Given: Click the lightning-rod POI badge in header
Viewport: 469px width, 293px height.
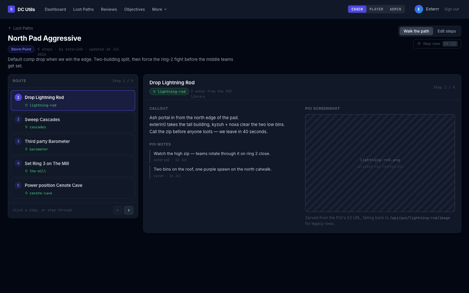Looking at the screenshot, I should click(169, 91).
